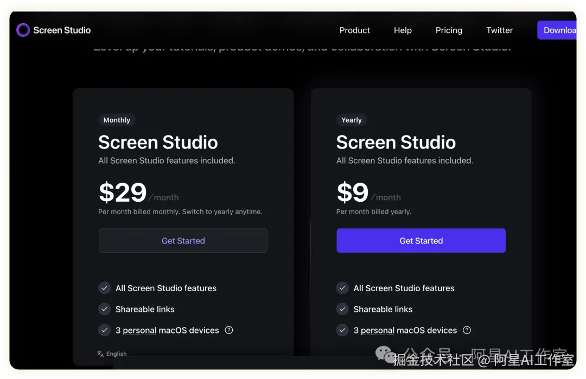Click the checkmark for Monthly All Screen Studio features
This screenshot has width=586, height=379.
coord(104,288)
